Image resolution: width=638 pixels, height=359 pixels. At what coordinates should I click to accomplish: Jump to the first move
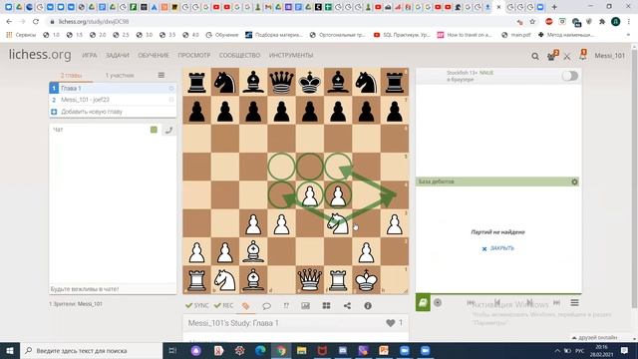(x=471, y=302)
